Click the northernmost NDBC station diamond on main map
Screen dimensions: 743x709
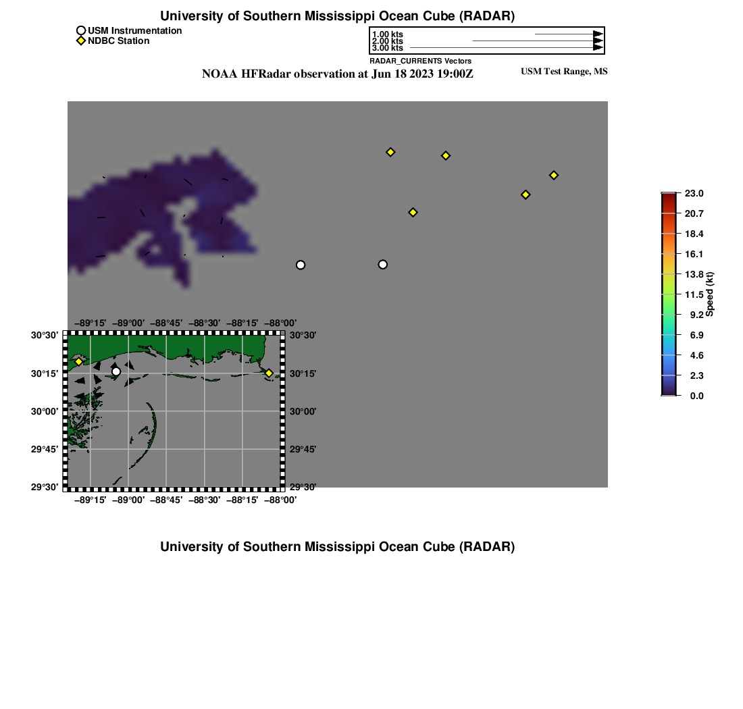[x=390, y=152]
